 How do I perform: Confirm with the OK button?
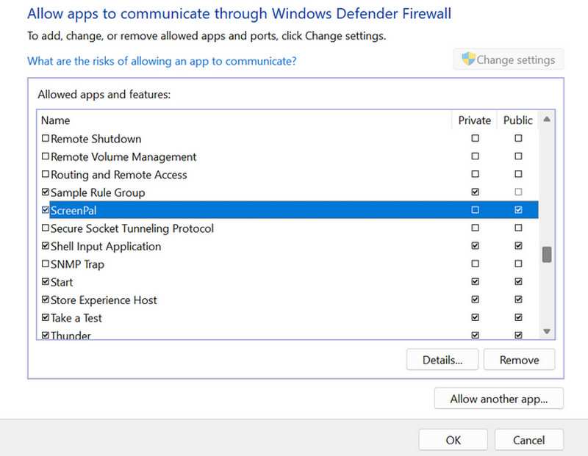click(453, 440)
